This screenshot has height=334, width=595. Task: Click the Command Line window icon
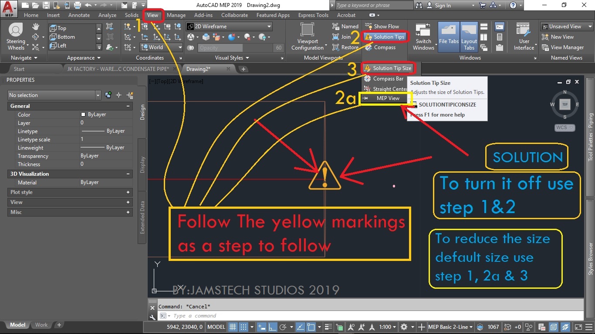coord(500,27)
